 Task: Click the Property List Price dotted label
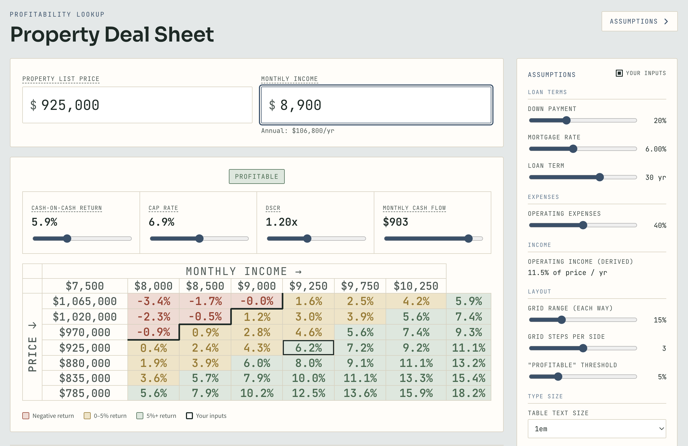[61, 79]
